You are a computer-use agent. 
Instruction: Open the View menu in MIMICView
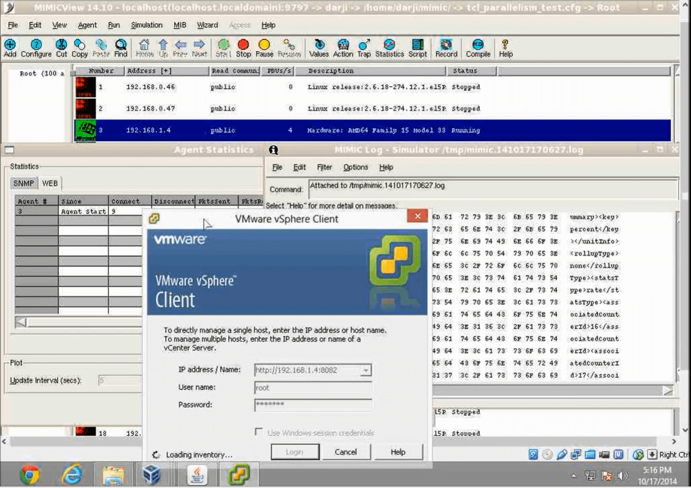tap(59, 25)
